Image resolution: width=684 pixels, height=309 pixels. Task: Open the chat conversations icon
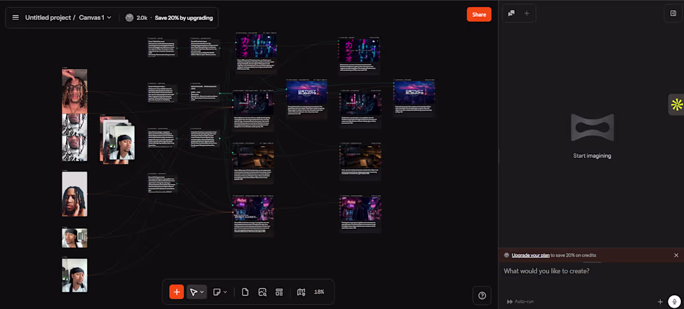[x=511, y=13]
